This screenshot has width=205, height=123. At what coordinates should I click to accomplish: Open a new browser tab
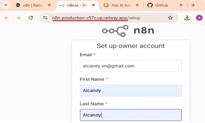point(193,5)
